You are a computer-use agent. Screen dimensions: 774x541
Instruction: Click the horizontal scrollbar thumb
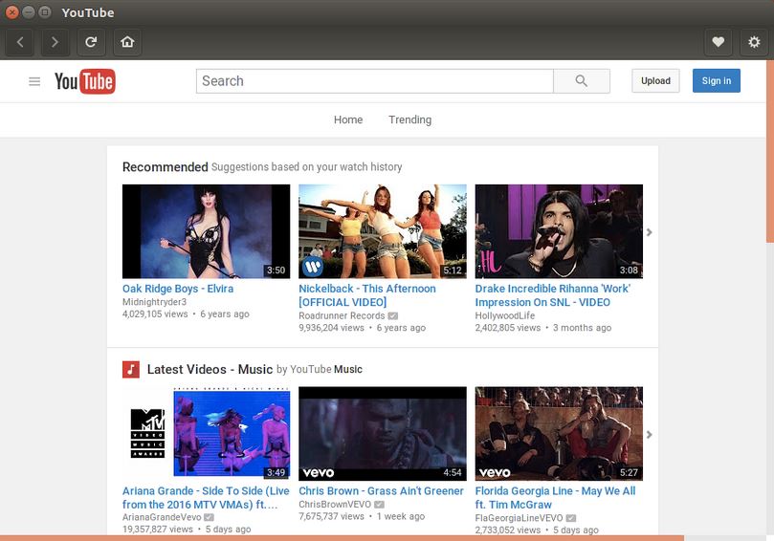(x=343, y=538)
